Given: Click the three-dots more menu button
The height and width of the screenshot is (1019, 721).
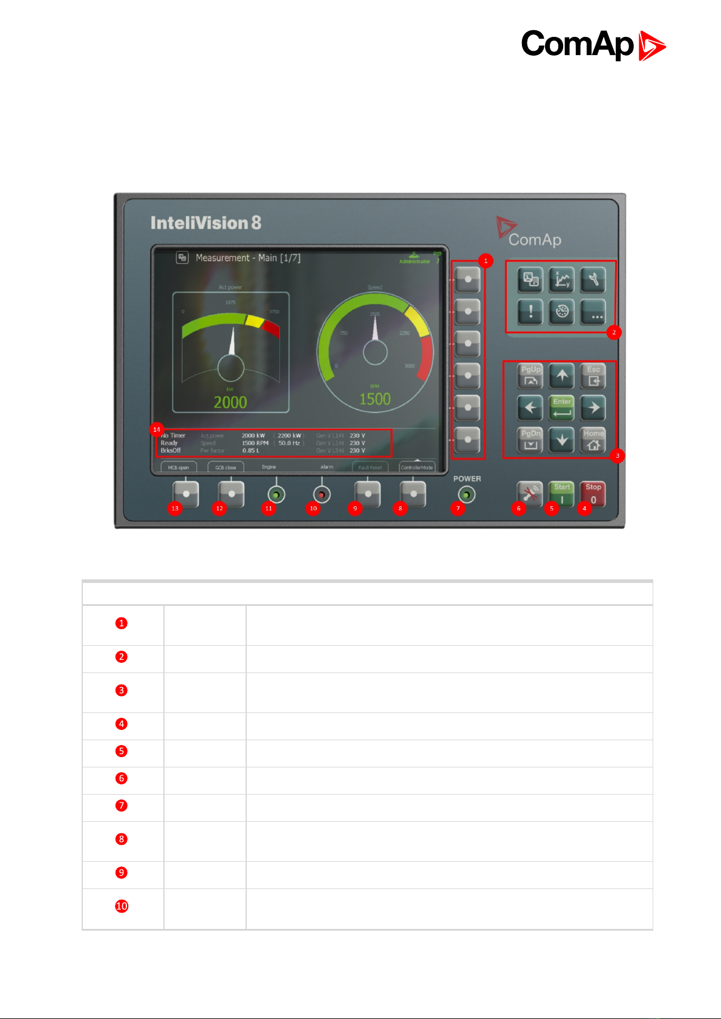Looking at the screenshot, I should point(593,312).
